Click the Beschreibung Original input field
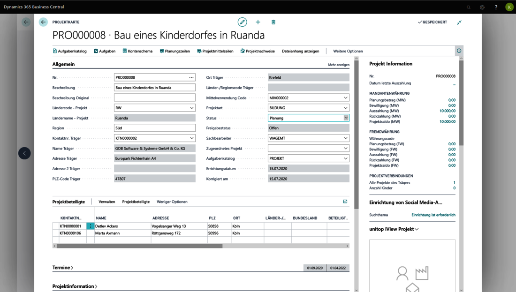 [x=155, y=97]
